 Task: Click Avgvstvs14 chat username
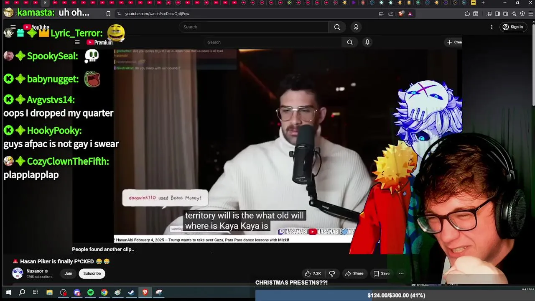tap(51, 99)
